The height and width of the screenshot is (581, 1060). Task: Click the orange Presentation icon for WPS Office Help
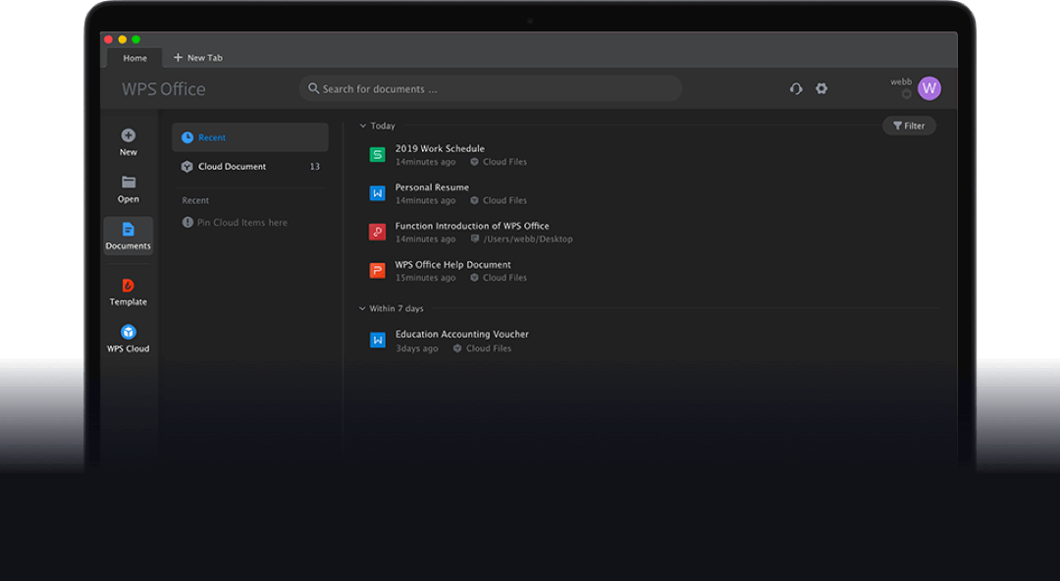377,271
